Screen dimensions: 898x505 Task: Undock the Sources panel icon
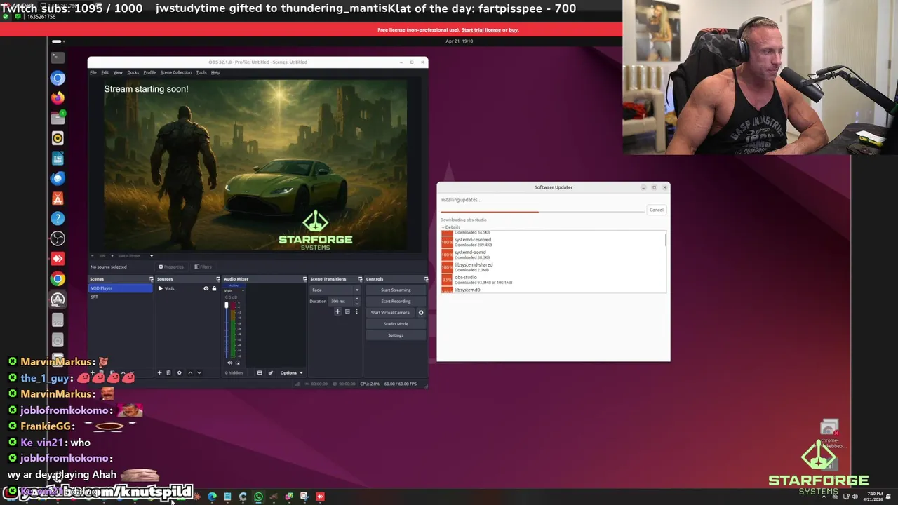click(x=219, y=279)
